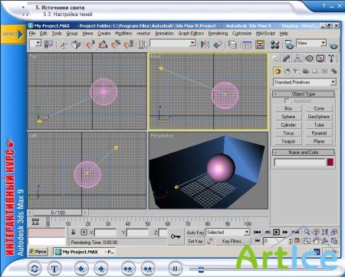Image resolution: width=345 pixels, height=277 pixels.
Task: Open the Customize menu
Action: [242, 33]
